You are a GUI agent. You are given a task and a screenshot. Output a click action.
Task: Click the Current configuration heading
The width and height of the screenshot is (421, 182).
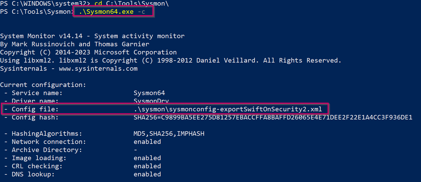click(43, 85)
